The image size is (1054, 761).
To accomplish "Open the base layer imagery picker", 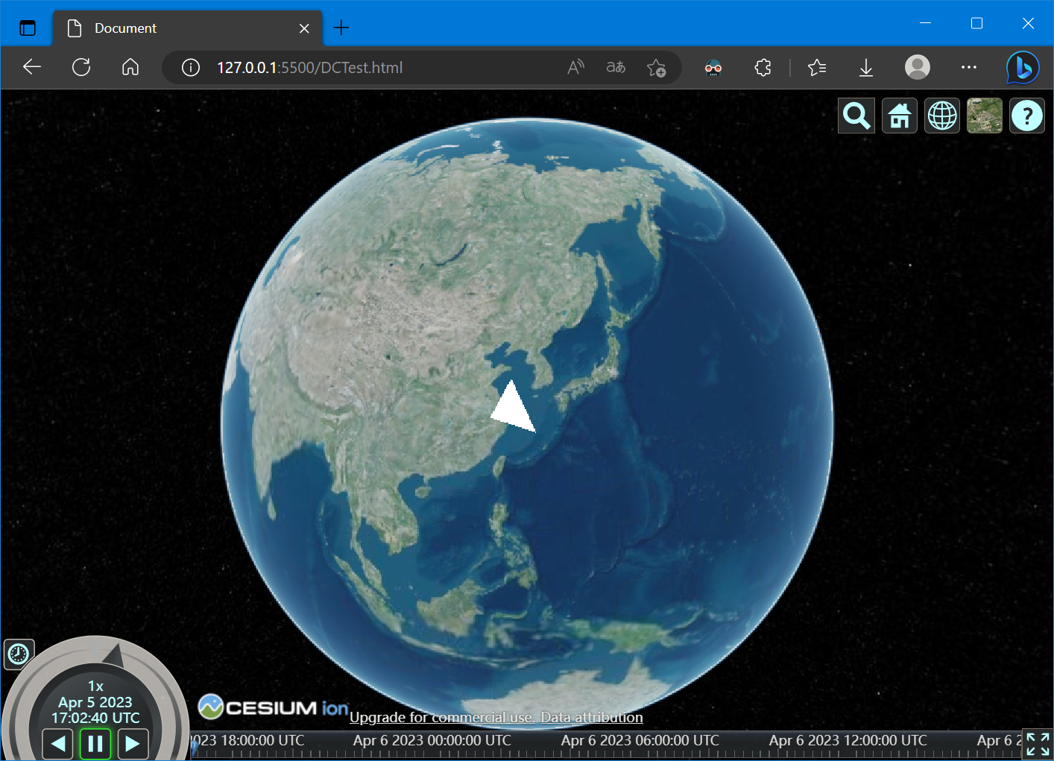I will pyautogui.click(x=985, y=116).
